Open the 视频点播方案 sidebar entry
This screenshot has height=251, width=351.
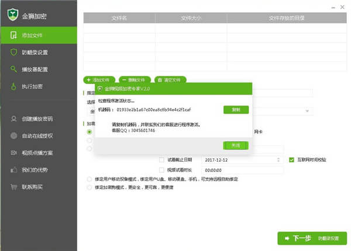click(x=39, y=153)
